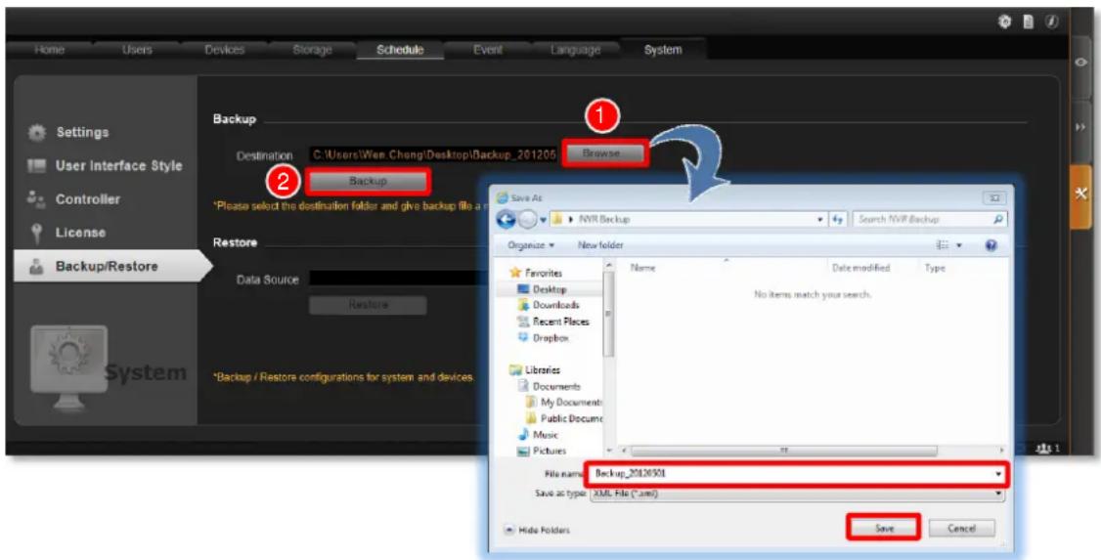Screen dimensions: 1101x560
Task: Select the orange tools setup side tab
Action: (1080, 194)
